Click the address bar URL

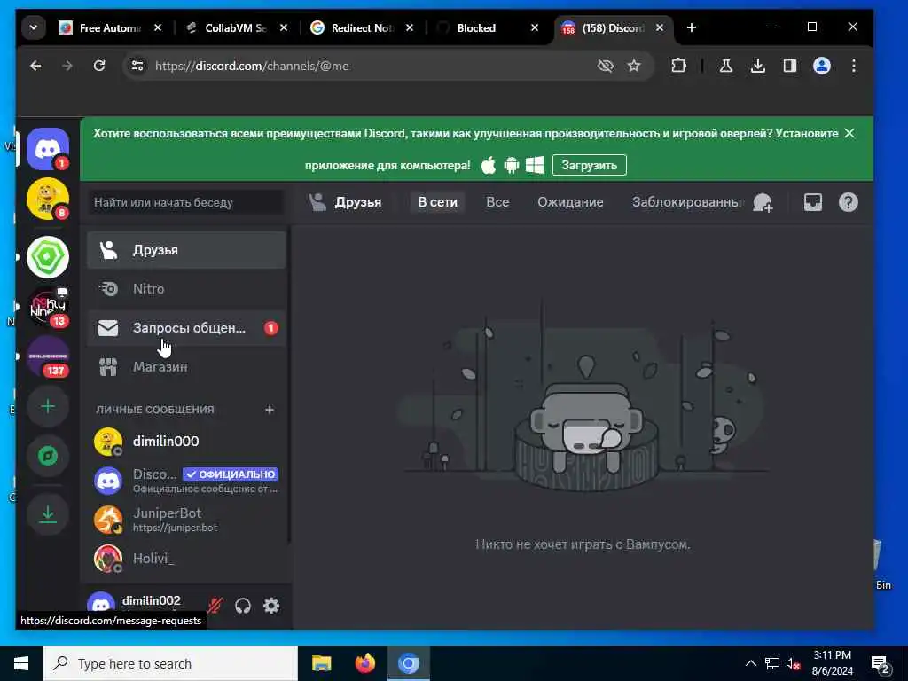252,66
